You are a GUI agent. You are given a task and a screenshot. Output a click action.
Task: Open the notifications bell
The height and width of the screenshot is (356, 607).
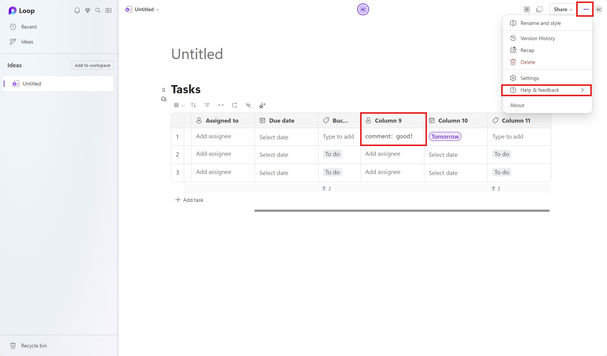click(x=77, y=10)
